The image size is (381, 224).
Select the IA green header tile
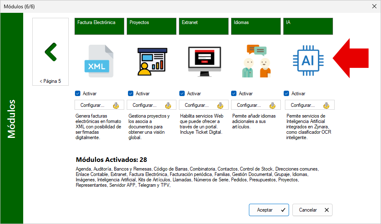(x=308, y=26)
